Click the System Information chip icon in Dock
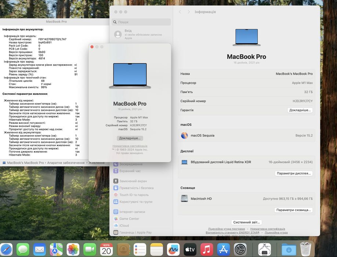This screenshot has width=337, height=257. tap(264, 250)
